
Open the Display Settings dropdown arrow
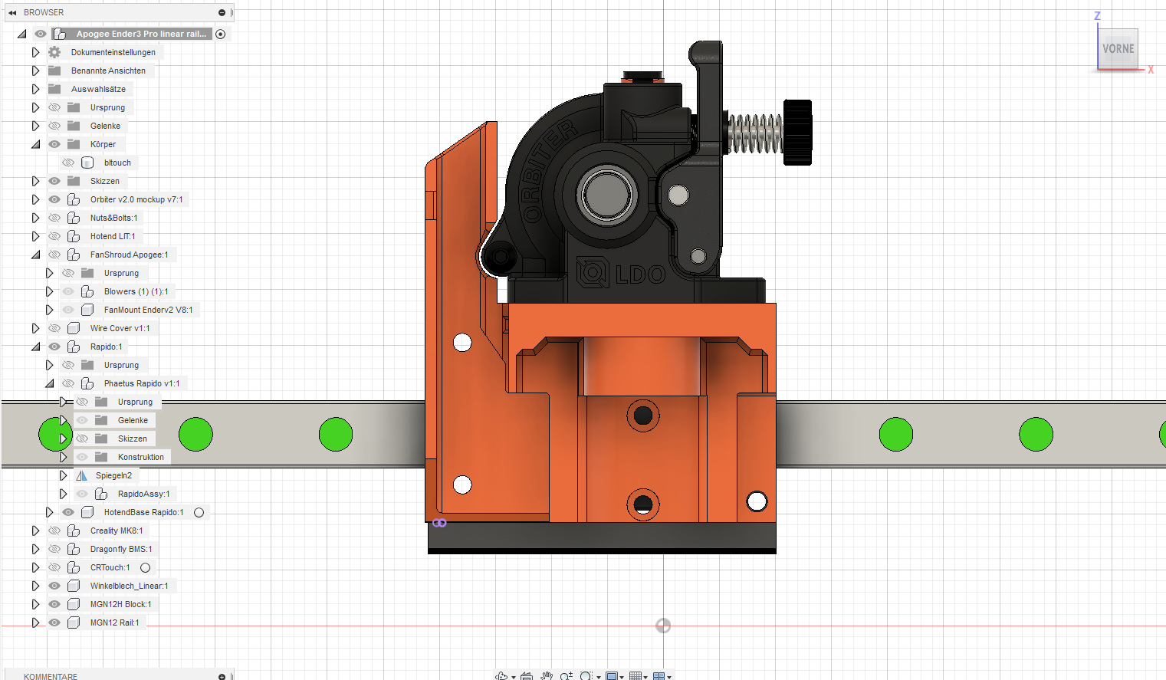622,677
